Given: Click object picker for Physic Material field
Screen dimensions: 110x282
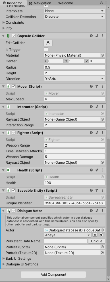Looking at the screenshot, I should click(x=102, y=55).
